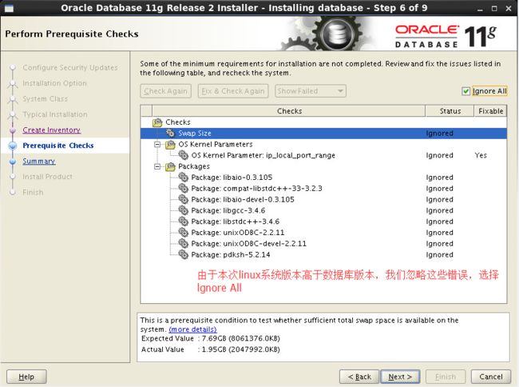Select OS Kernel Parameter: ip_local_port_range row
Image resolution: width=519 pixels, height=387 pixels.
click(323, 155)
